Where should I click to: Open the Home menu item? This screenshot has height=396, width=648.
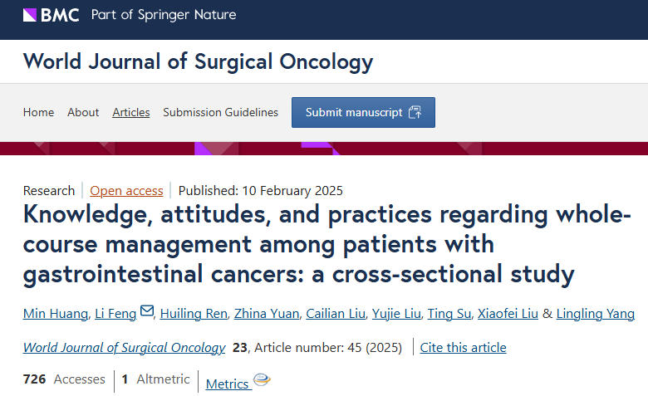(38, 113)
